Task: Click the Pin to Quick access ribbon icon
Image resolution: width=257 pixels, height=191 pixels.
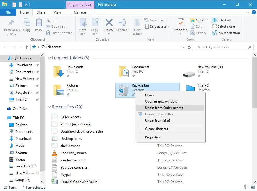Action: point(11,23)
